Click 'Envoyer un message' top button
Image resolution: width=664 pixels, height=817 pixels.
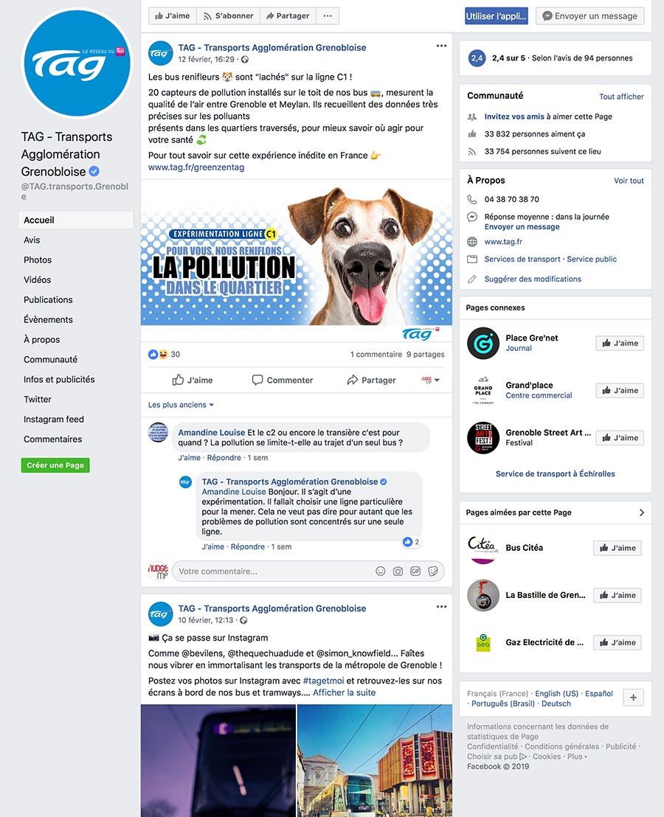click(x=590, y=15)
